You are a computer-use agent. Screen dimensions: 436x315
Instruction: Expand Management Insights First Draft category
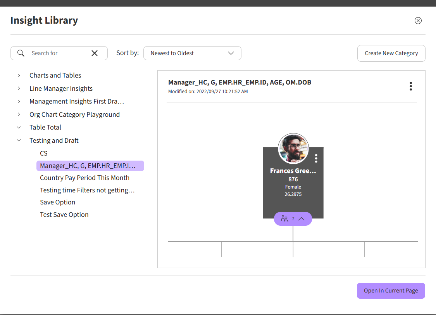[19, 101]
